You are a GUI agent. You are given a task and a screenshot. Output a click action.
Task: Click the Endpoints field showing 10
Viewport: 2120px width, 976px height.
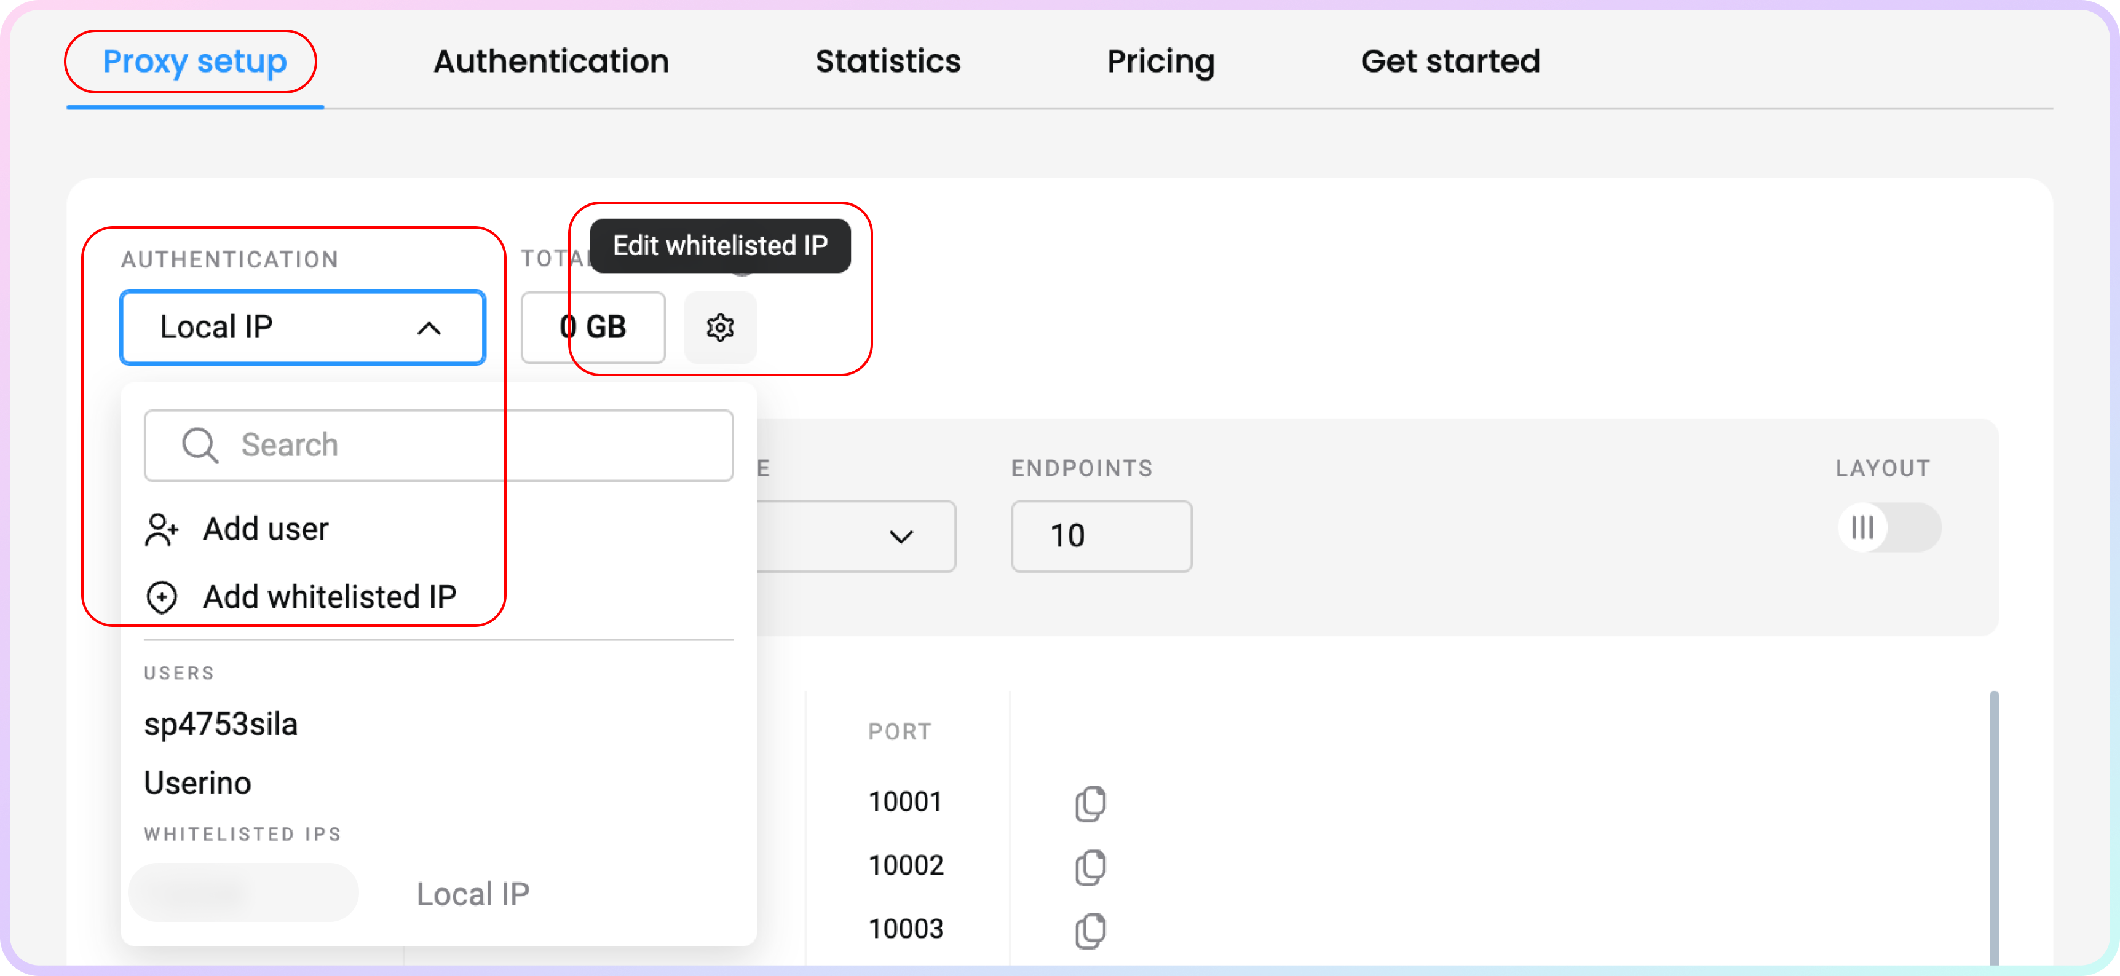(x=1101, y=537)
